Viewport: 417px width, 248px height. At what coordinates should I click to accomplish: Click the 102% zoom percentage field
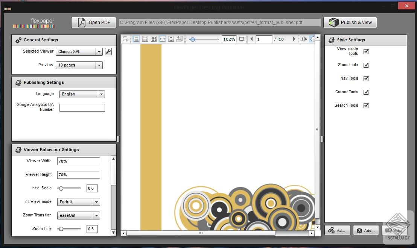[229, 39]
